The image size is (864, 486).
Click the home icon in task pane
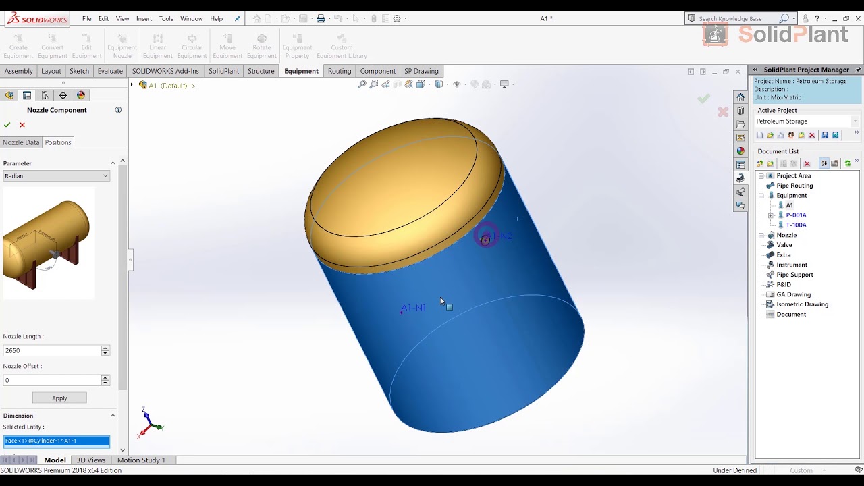click(x=740, y=97)
